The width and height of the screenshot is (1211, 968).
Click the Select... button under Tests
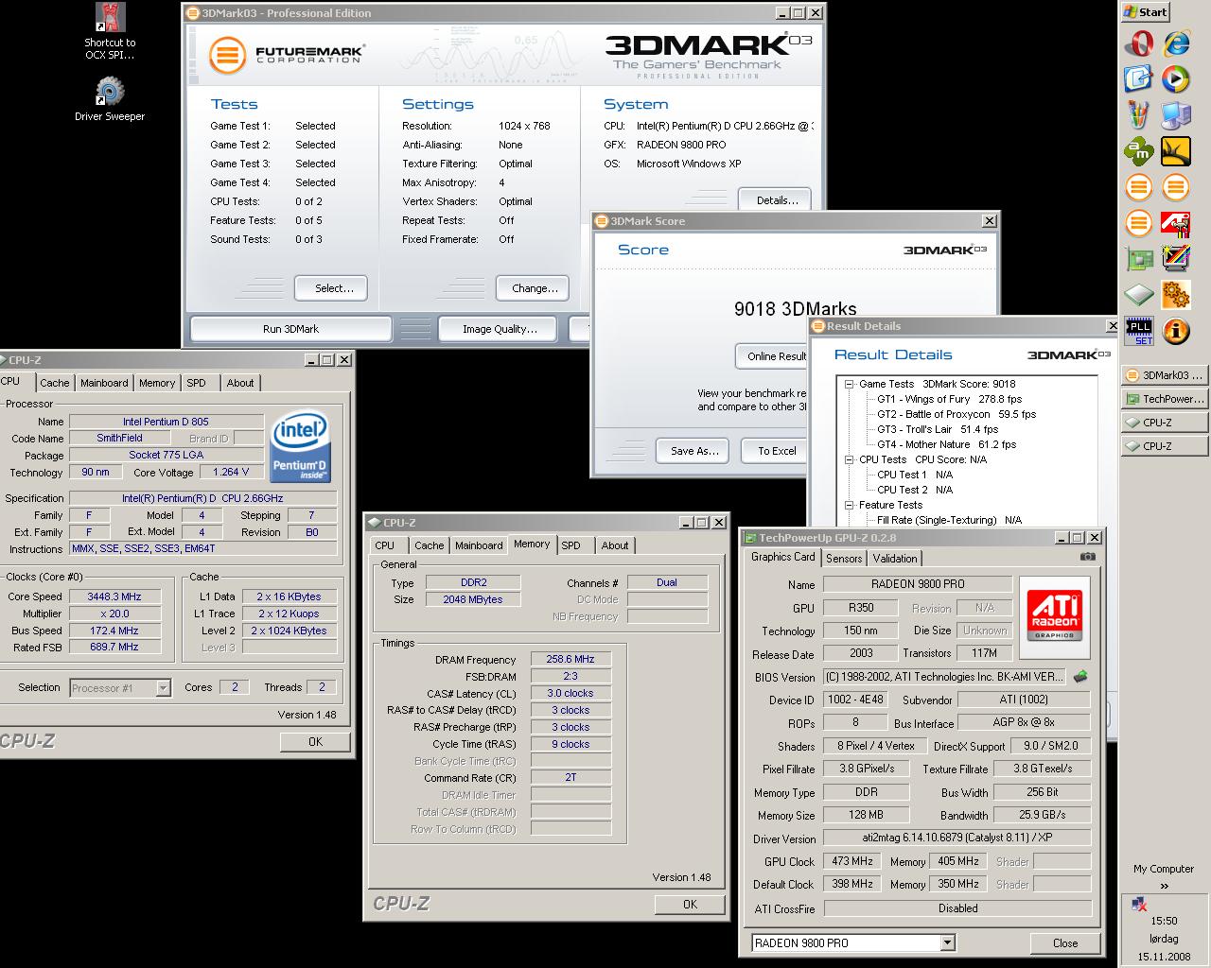point(330,287)
